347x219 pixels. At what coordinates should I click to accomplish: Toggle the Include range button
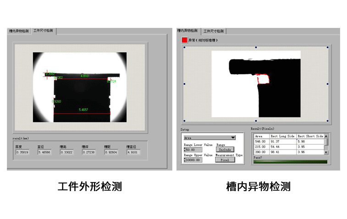point(225,150)
